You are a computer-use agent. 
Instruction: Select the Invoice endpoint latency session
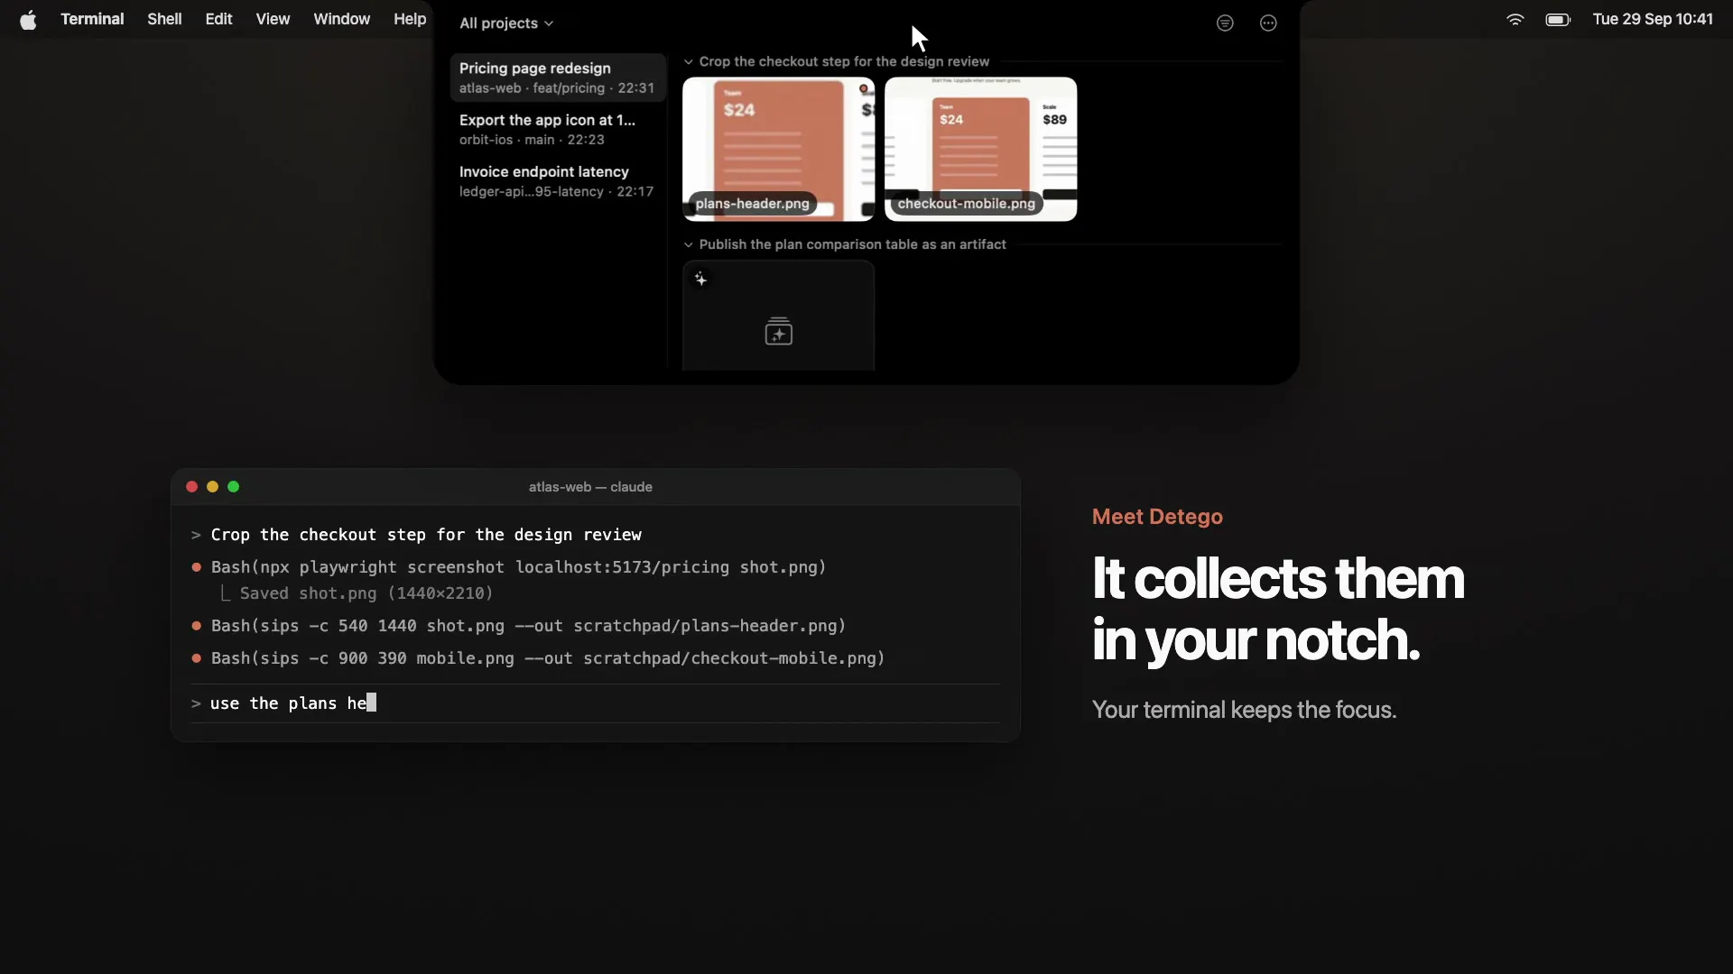tap(558, 181)
